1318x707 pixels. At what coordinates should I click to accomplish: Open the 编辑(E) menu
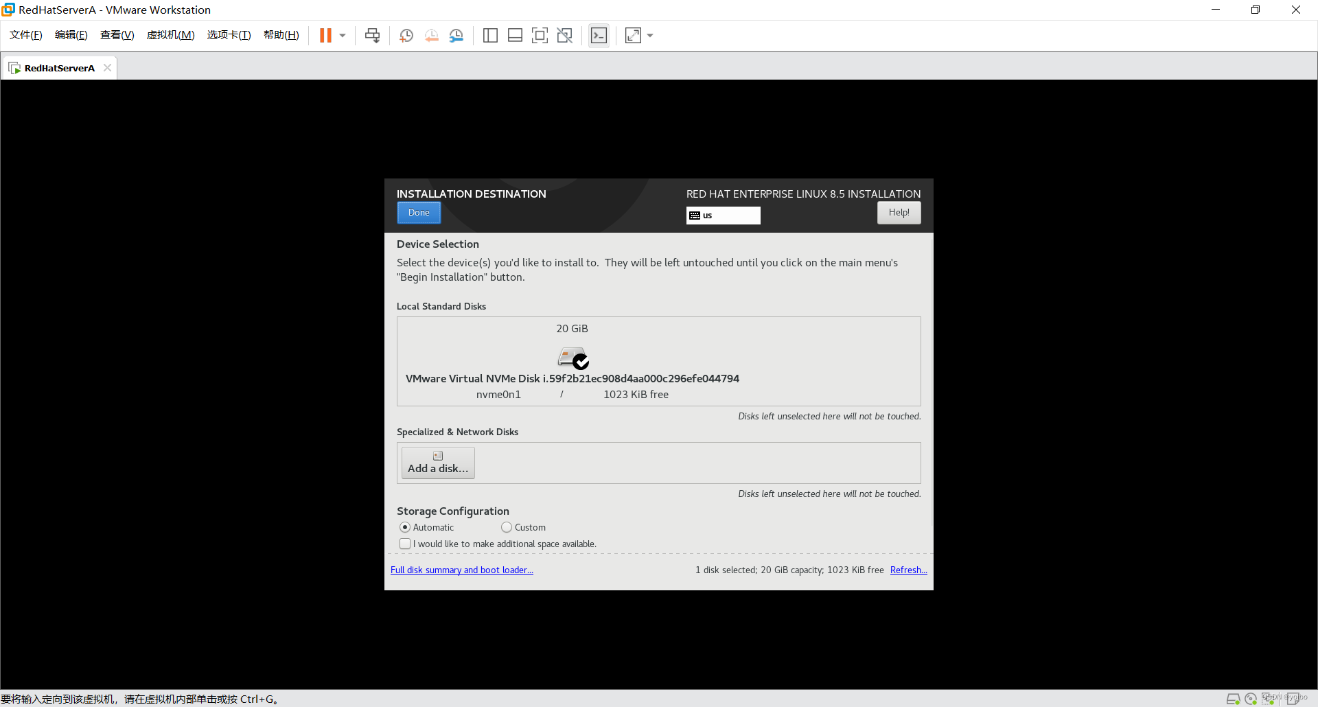coord(71,35)
